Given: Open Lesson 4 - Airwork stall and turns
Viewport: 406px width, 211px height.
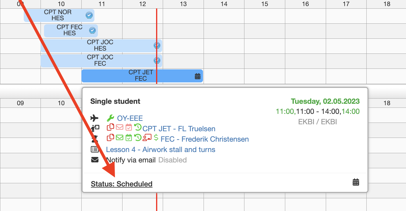Looking at the screenshot, I should click(160, 149).
